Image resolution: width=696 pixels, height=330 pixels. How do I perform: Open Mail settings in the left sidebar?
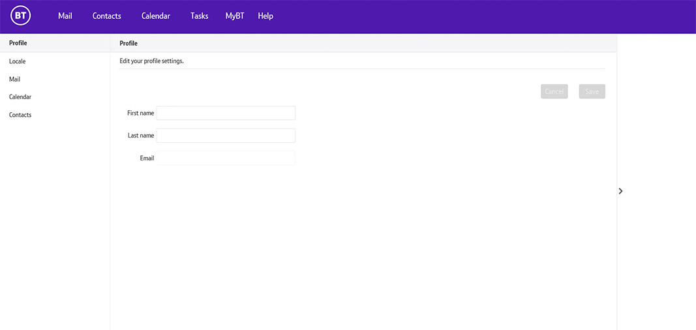pos(15,79)
